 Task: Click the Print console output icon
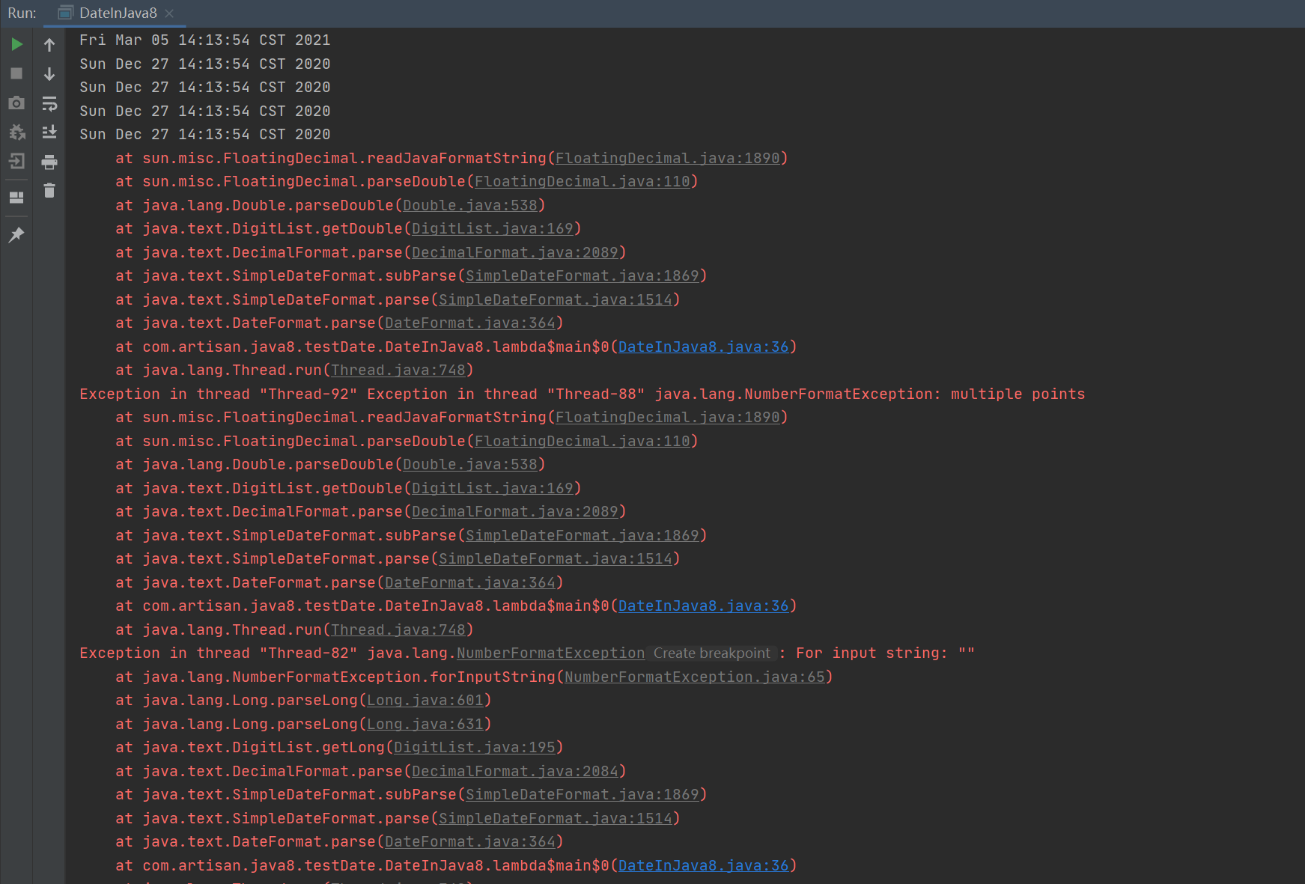[49, 162]
